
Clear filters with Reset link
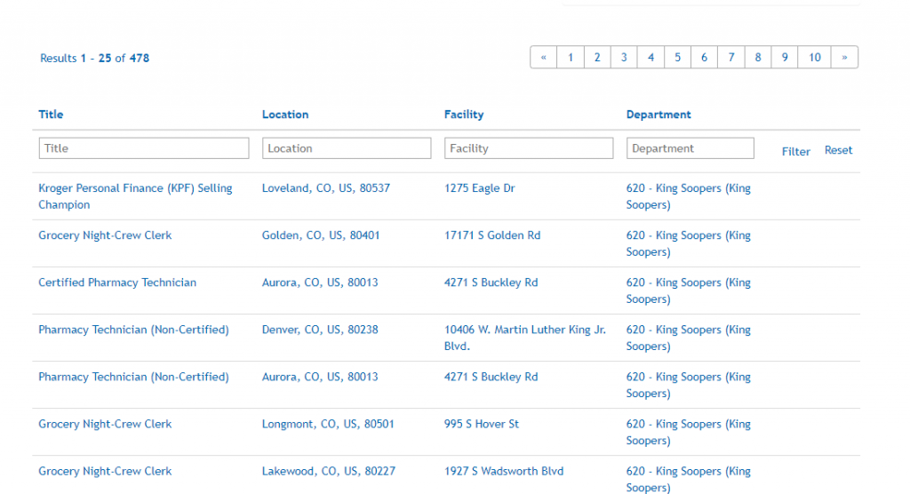tap(839, 150)
